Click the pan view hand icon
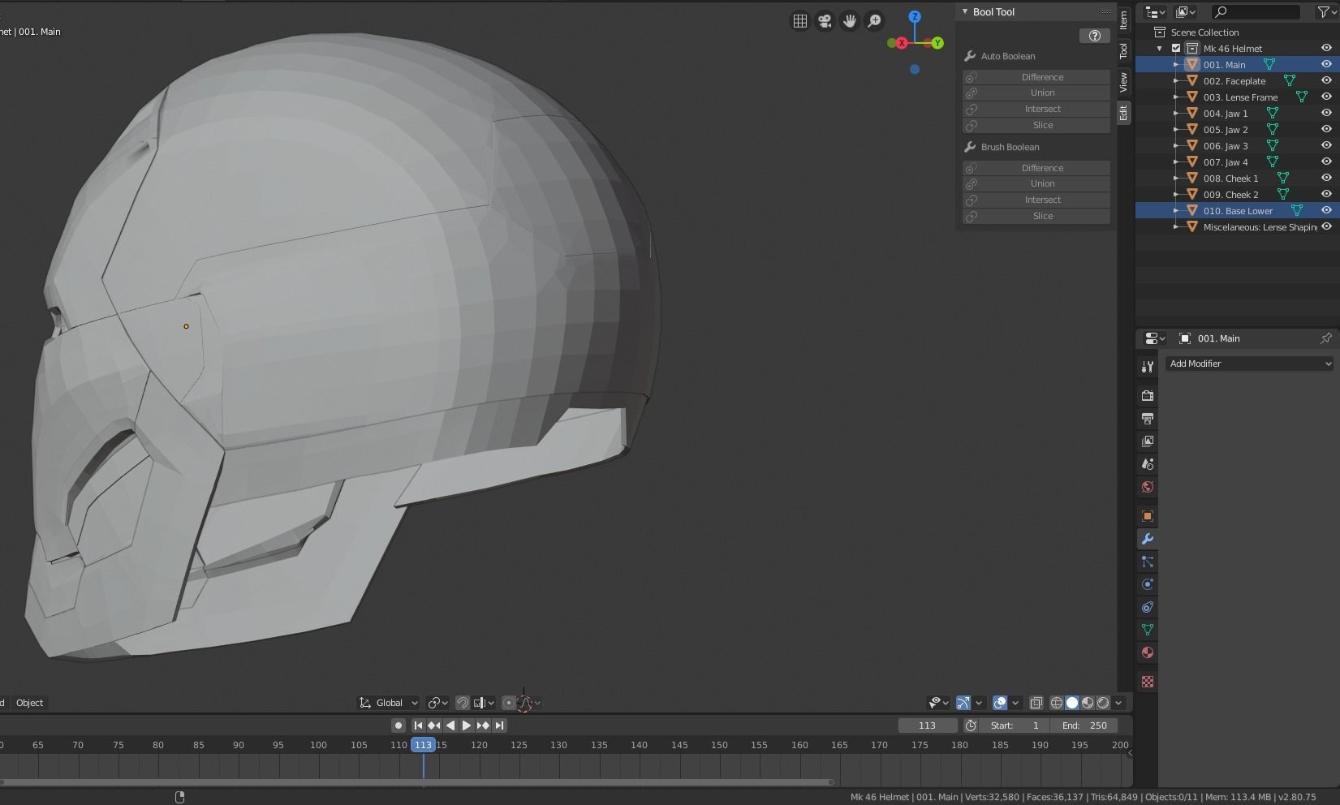This screenshot has height=805, width=1340. 850,21
